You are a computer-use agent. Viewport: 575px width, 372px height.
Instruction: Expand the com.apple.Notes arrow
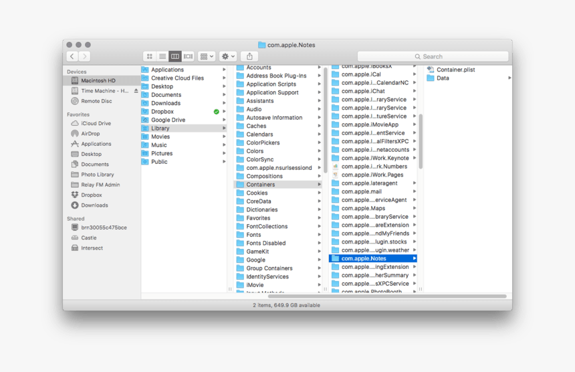[415, 258]
